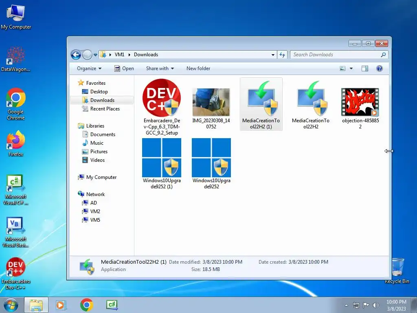The height and width of the screenshot is (313, 417).
Task: Open Recent Places in the sidebar
Action: pyautogui.click(x=101, y=108)
